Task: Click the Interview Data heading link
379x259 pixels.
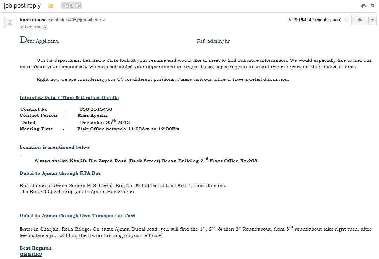Action: pyautogui.click(x=69, y=97)
